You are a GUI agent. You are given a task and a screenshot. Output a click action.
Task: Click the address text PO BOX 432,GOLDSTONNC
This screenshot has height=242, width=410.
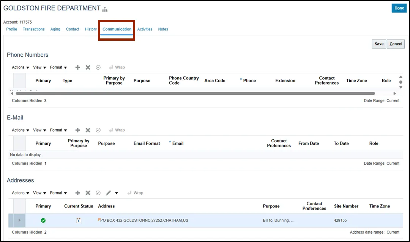(144, 220)
